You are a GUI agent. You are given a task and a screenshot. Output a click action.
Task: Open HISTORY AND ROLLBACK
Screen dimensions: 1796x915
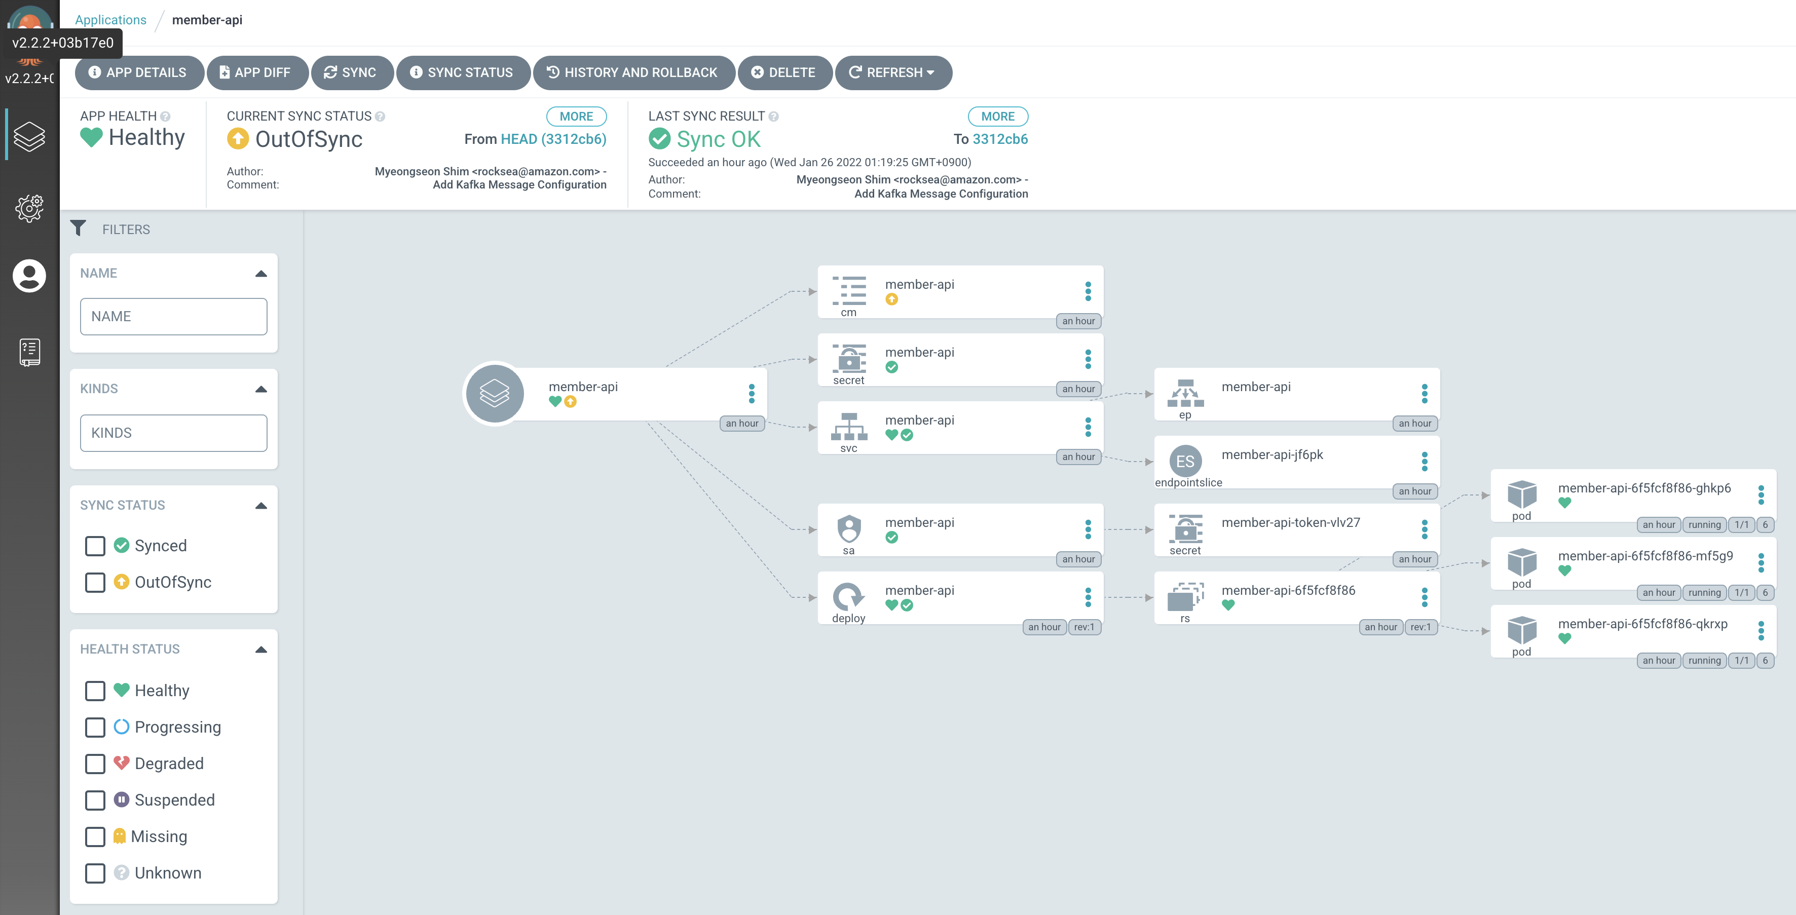click(632, 72)
